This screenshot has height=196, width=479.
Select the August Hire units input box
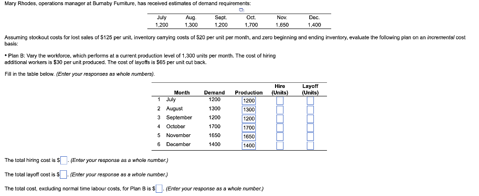click(x=280, y=109)
